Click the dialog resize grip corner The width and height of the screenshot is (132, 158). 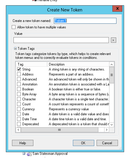point(120,148)
